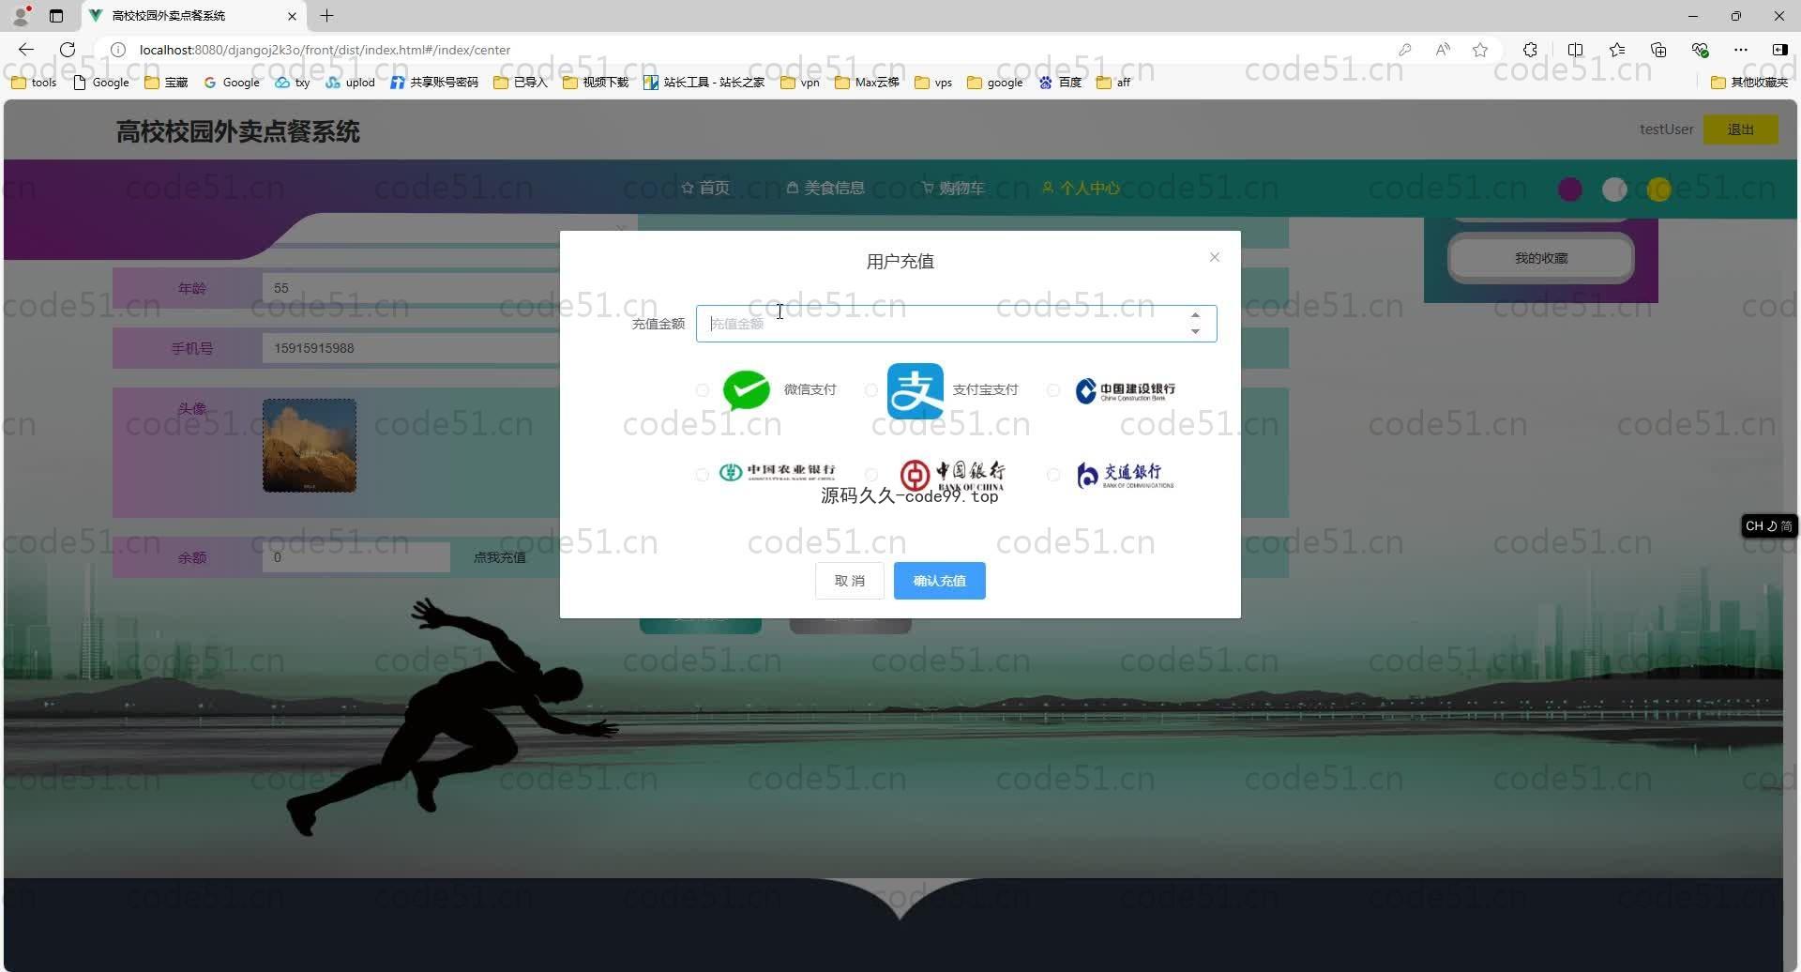Open the vpn bookmark folder

[x=800, y=83]
